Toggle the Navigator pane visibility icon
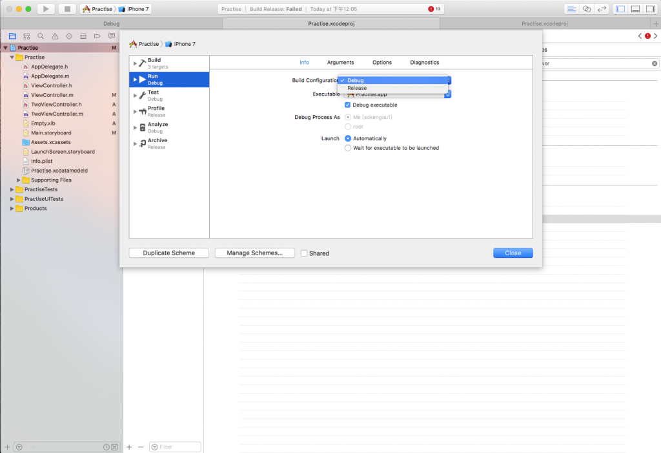This screenshot has height=453, width=661. (620, 9)
